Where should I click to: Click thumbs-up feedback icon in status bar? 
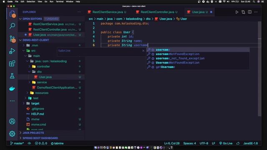pos(238,143)
